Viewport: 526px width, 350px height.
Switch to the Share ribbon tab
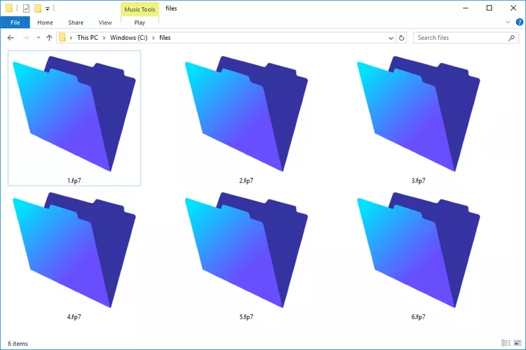tap(76, 22)
